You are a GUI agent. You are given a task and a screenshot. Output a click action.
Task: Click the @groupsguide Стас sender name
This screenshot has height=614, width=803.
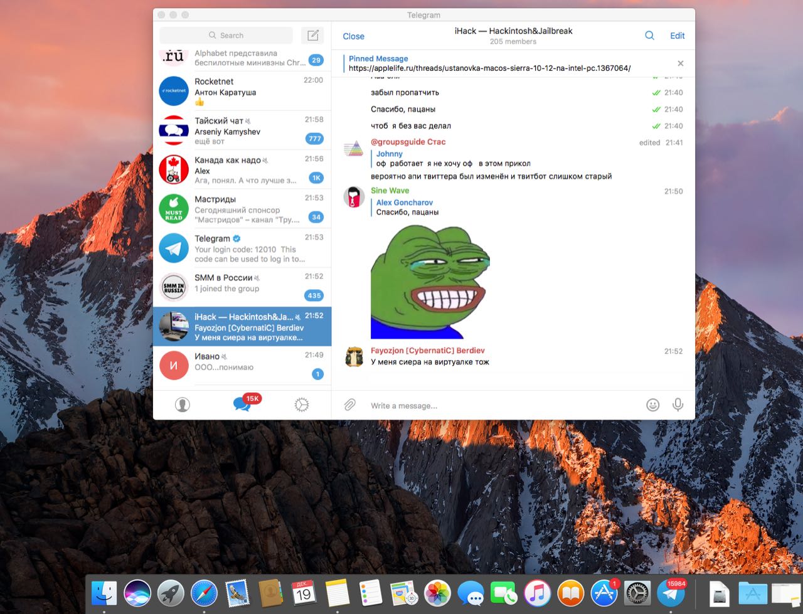pyautogui.click(x=408, y=142)
